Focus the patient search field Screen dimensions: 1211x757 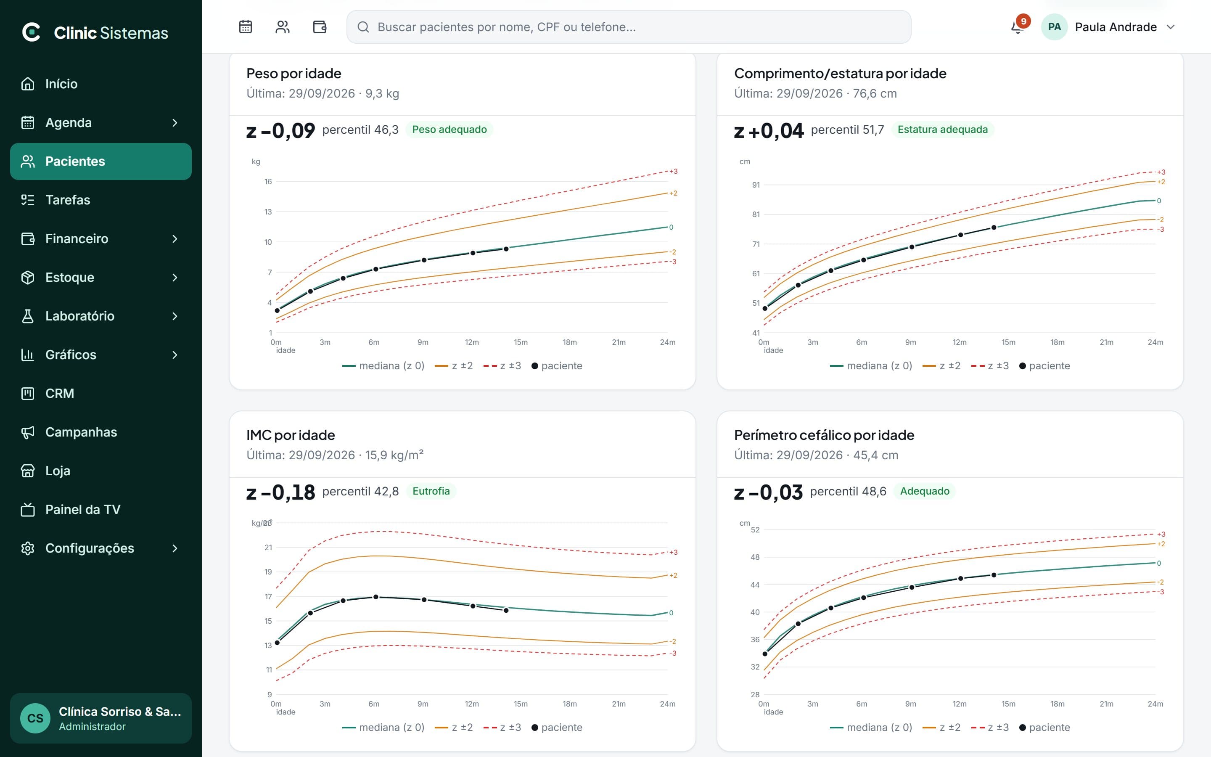(629, 27)
